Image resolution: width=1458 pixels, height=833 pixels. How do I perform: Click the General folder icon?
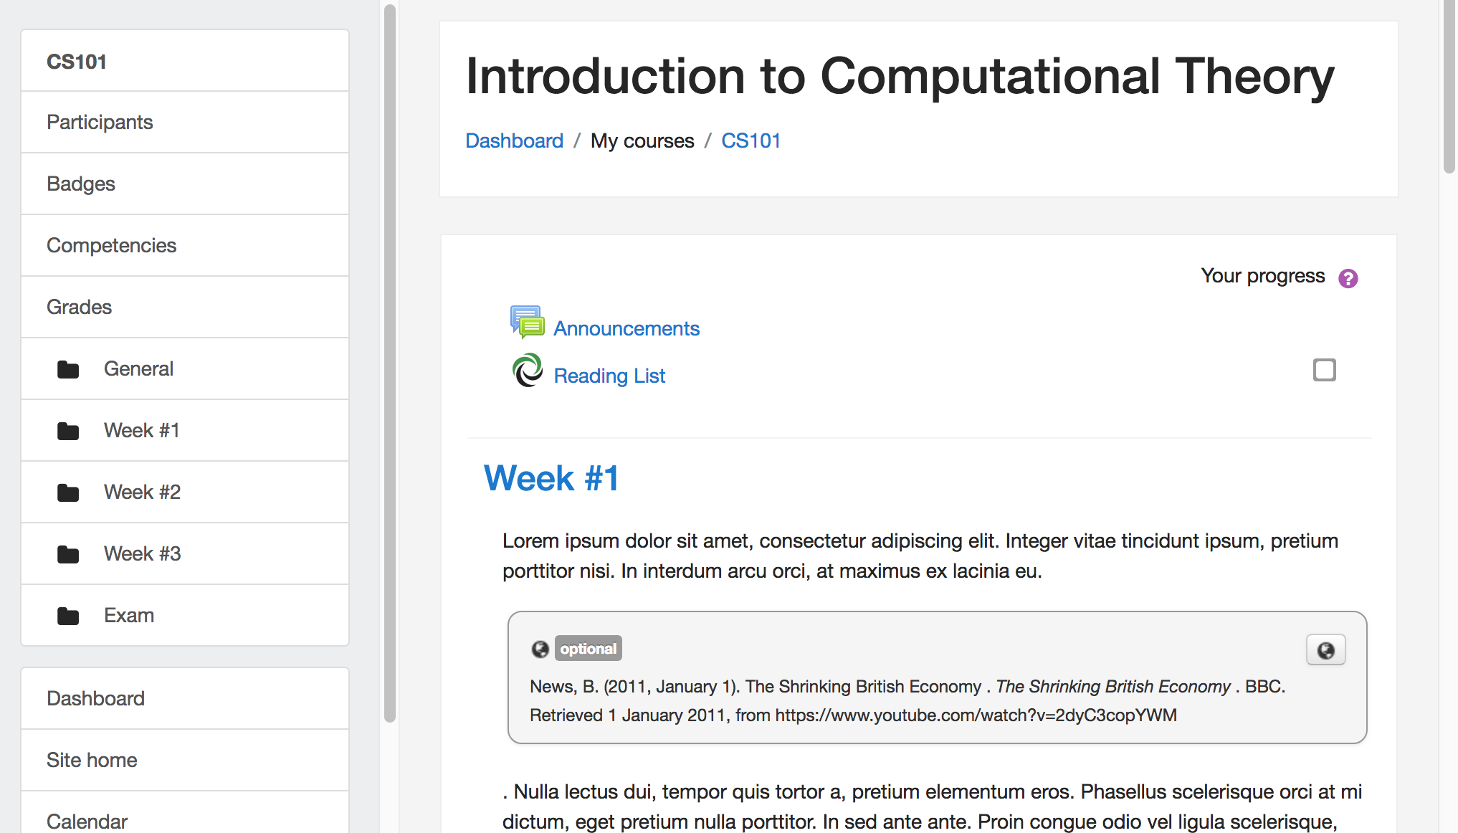tap(68, 369)
